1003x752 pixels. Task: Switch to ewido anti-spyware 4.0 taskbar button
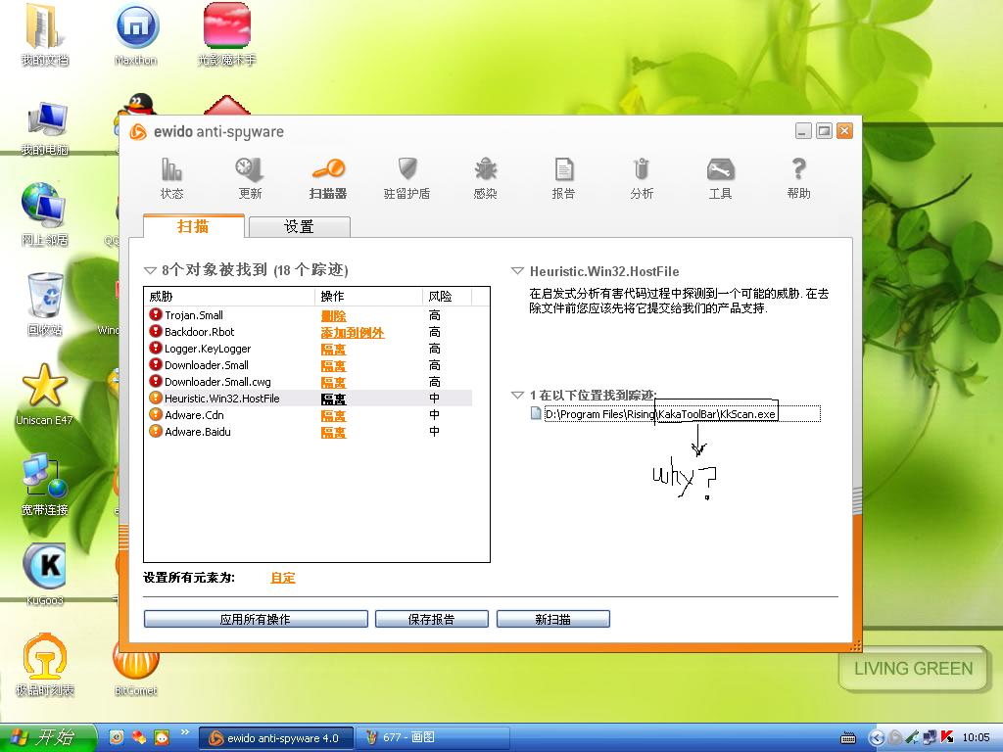(x=275, y=738)
